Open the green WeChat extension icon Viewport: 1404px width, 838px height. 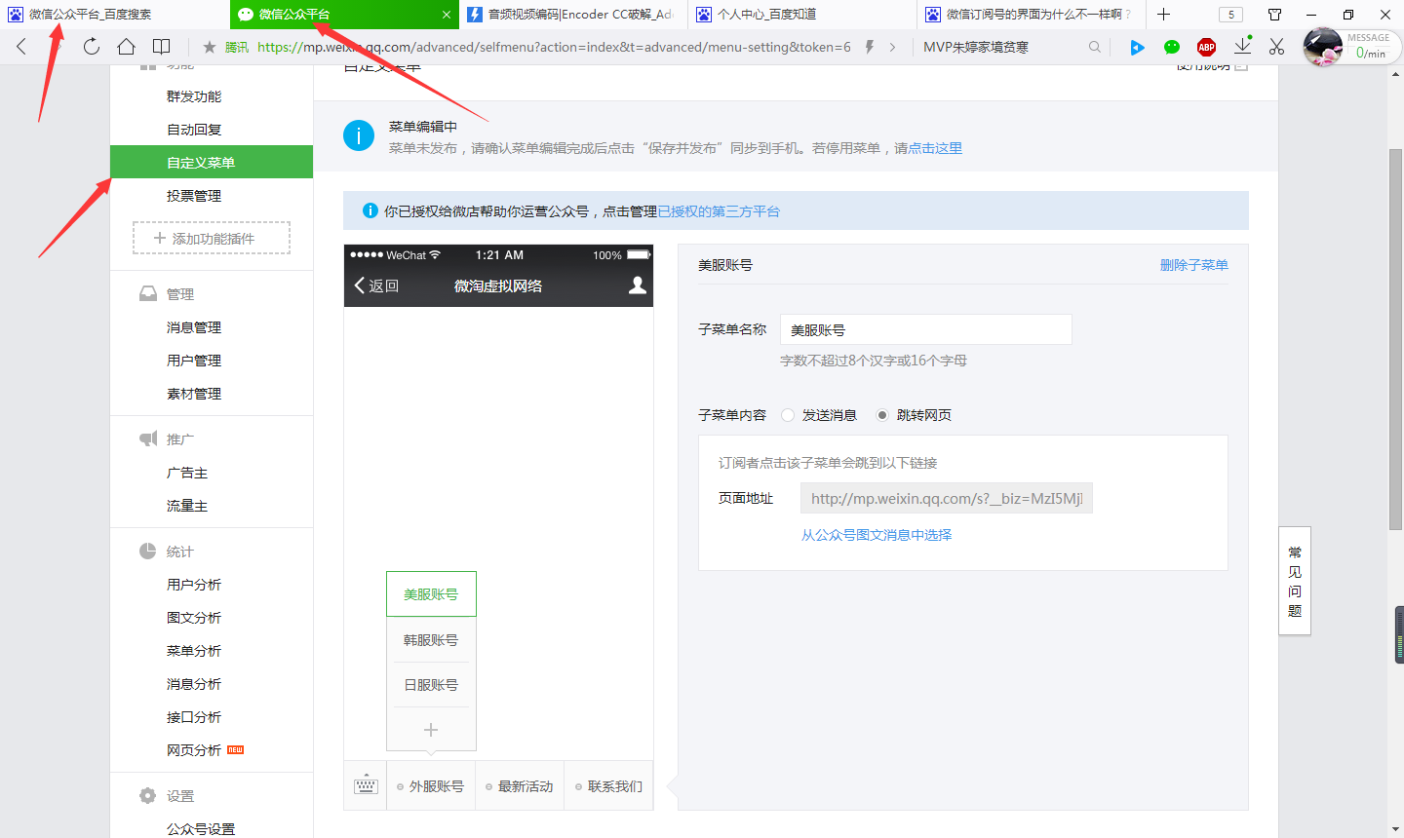click(1172, 47)
